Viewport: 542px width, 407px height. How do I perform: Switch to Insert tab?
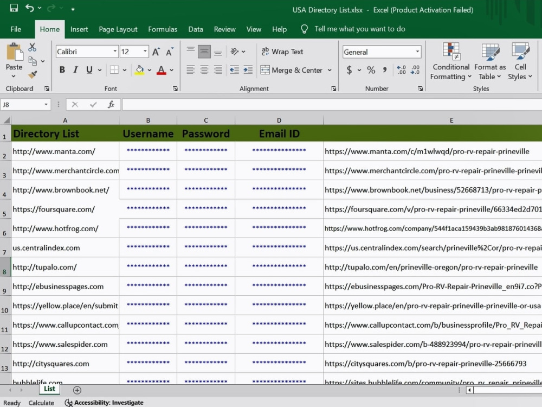(x=79, y=29)
